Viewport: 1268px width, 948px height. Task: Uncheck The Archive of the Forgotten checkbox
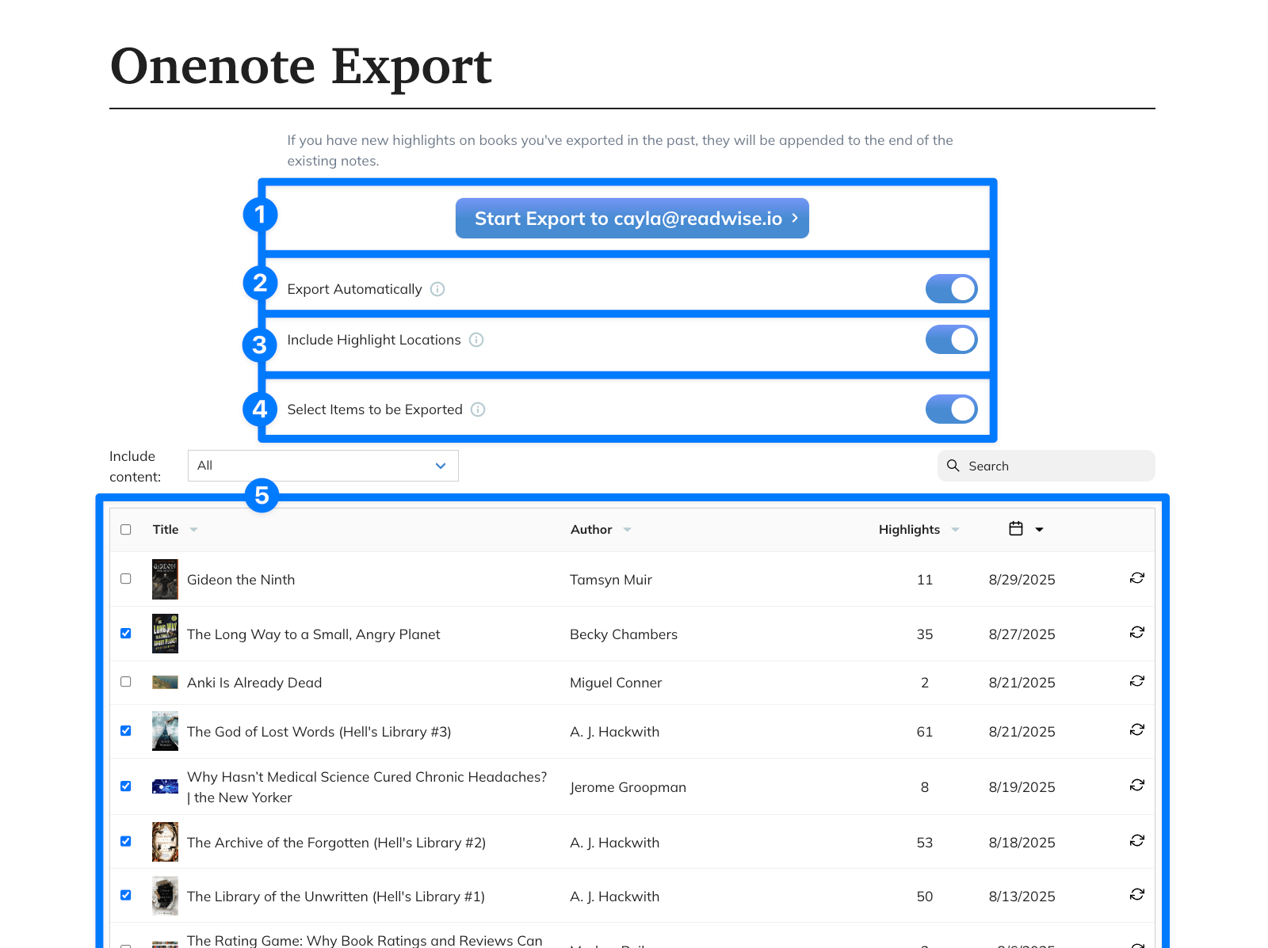click(126, 842)
